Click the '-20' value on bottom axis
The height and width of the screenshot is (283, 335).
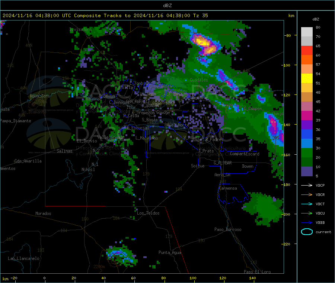click(14, 278)
